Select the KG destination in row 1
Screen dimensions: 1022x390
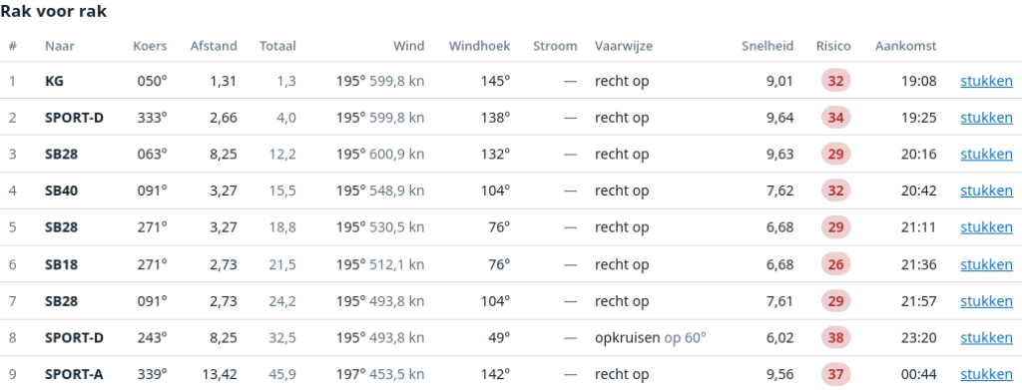[x=54, y=82]
